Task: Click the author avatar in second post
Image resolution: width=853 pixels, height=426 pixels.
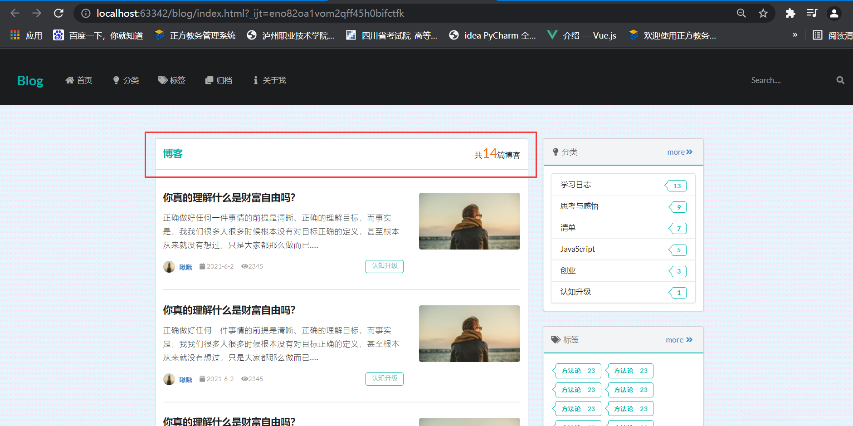Action: (169, 379)
